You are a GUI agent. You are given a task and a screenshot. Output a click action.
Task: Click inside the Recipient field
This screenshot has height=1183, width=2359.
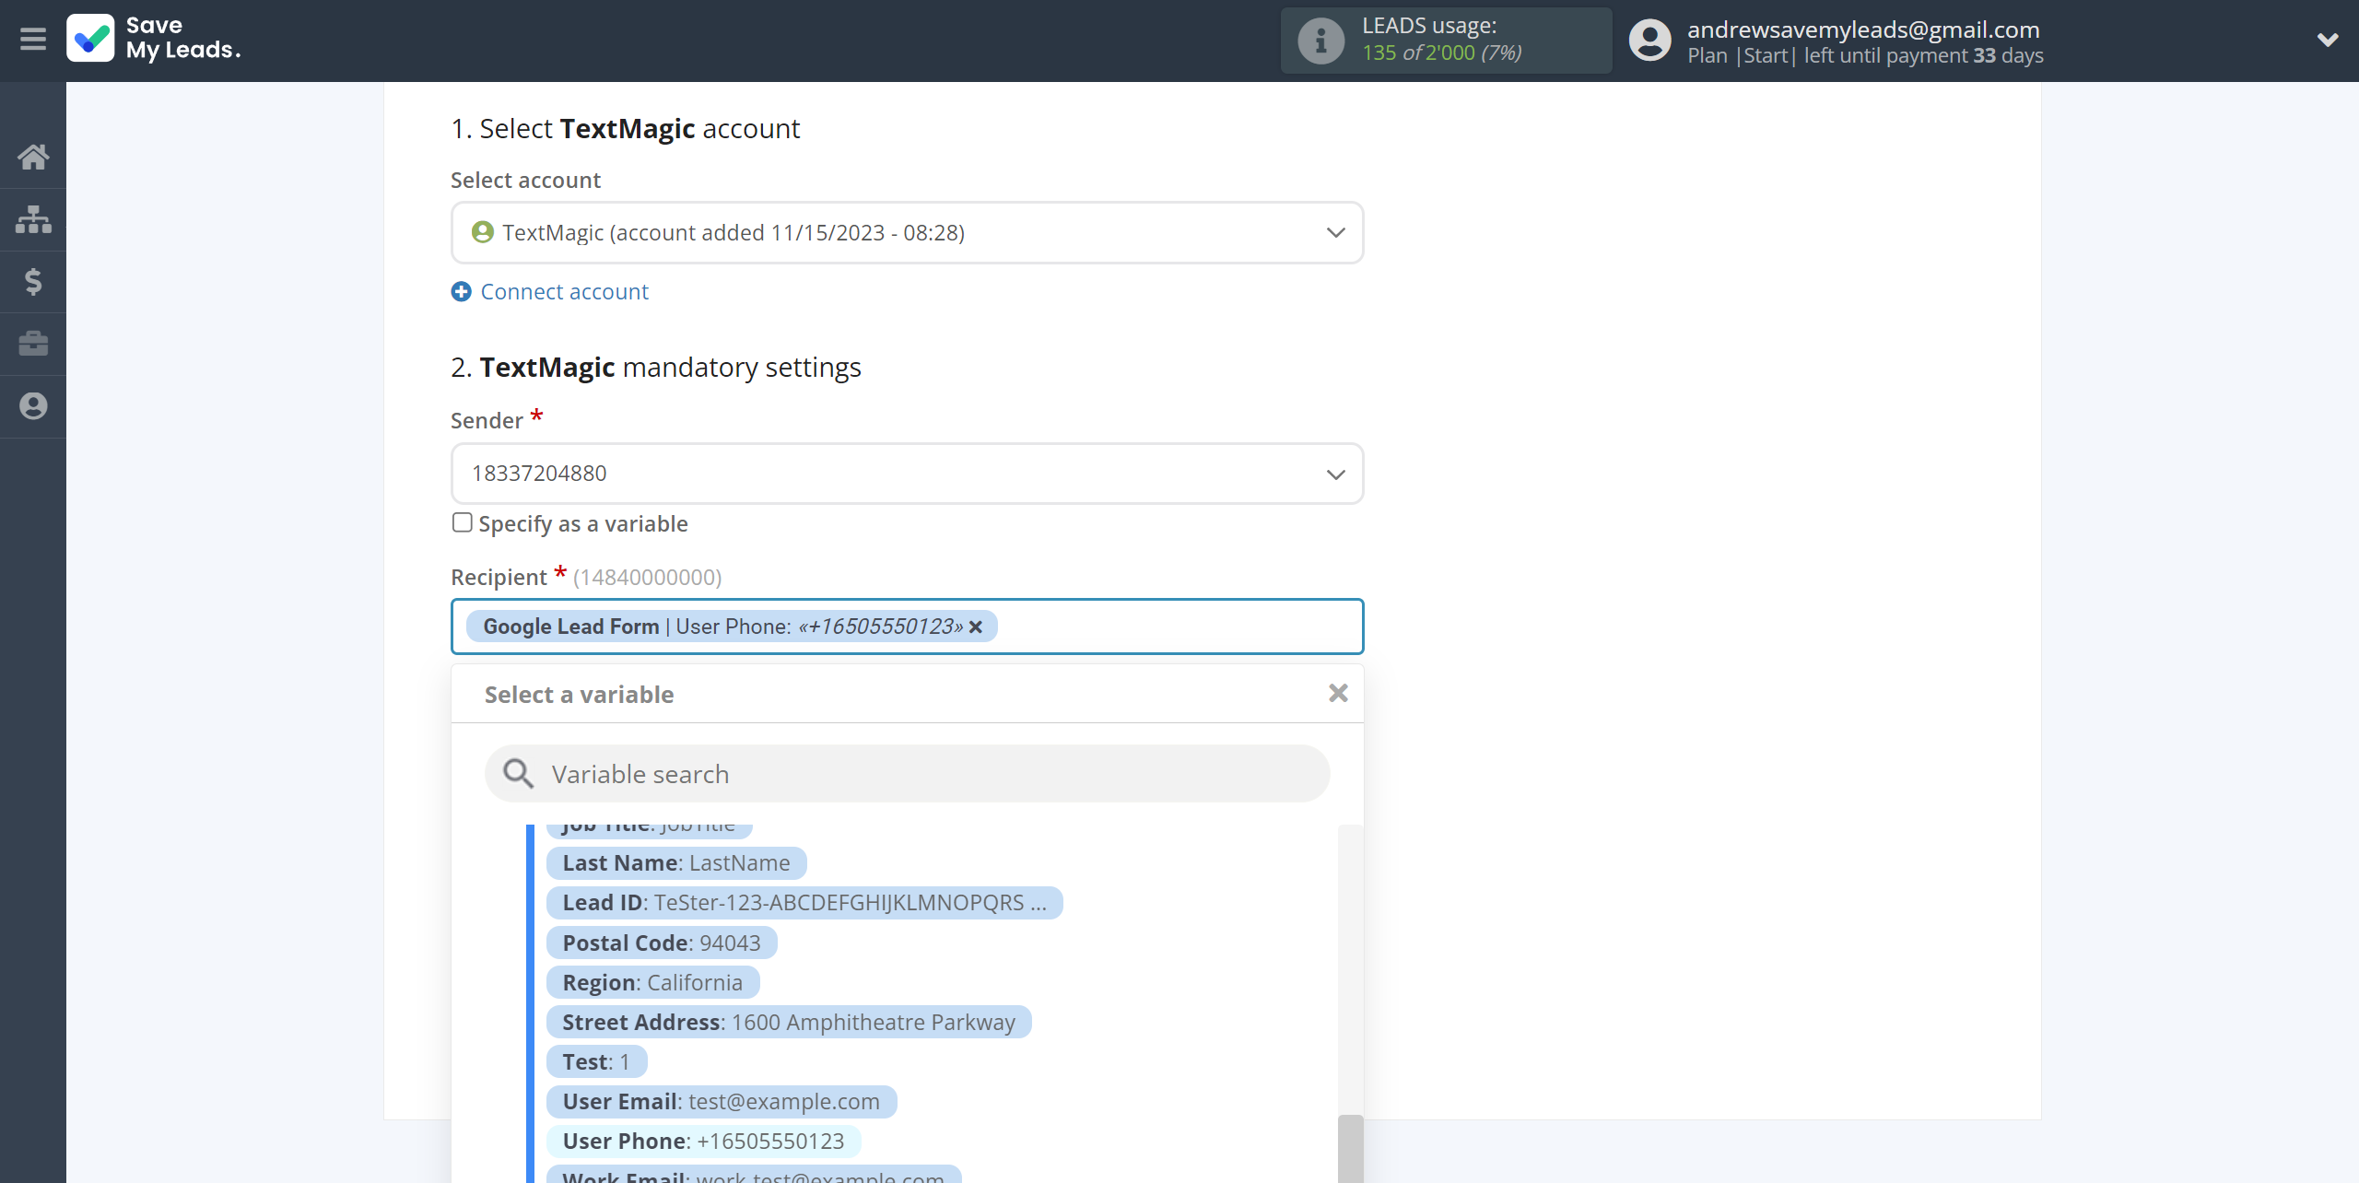tap(907, 627)
